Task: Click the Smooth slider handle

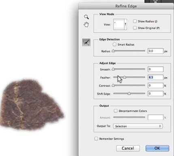Action: (x=113, y=69)
